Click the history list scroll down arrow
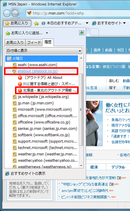This screenshot has height=211, width=130. [81, 166]
